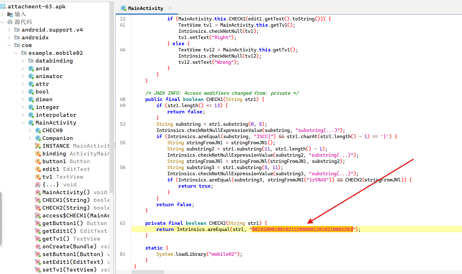462x274 pixels.
Task: Select setTv1(TextView) method in tree
Action: (x=72, y=270)
